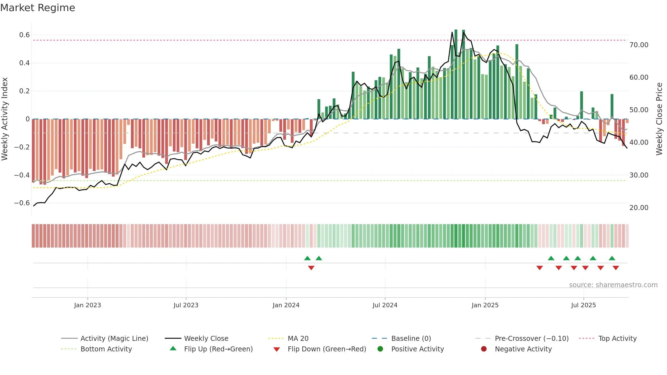The image size is (667, 375).
Task: Click the source: sharemaestro.com text
Action: [x=613, y=285]
